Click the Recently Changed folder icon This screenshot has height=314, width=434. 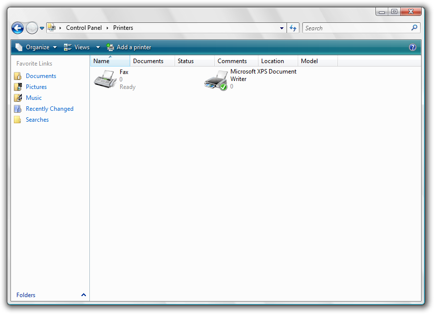click(18, 109)
